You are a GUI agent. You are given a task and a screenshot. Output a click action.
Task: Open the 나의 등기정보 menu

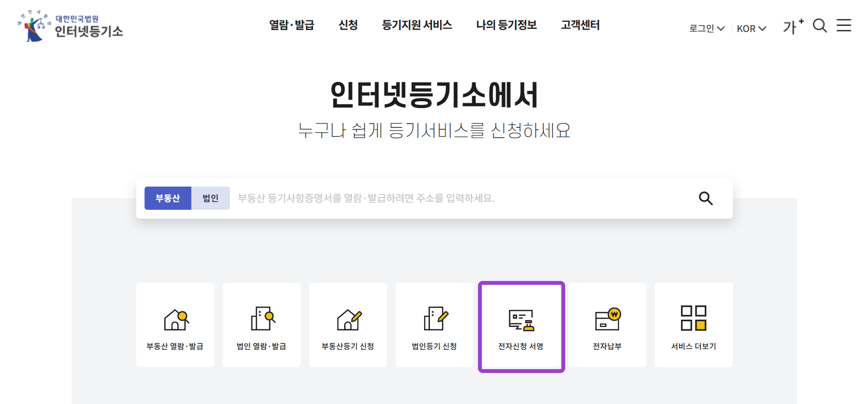click(x=507, y=25)
